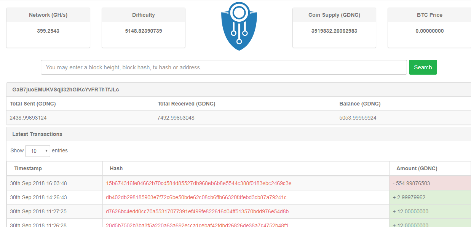Screen dimensions: 471x227
Task: Sort by the Hash column header
Action: click(x=246, y=168)
